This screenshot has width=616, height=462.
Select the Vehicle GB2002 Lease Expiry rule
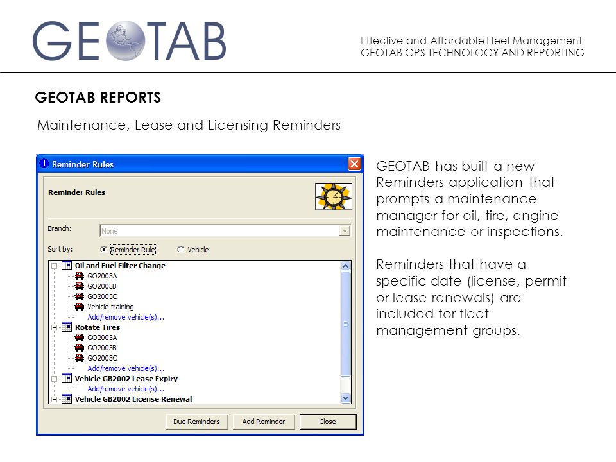[126, 379]
